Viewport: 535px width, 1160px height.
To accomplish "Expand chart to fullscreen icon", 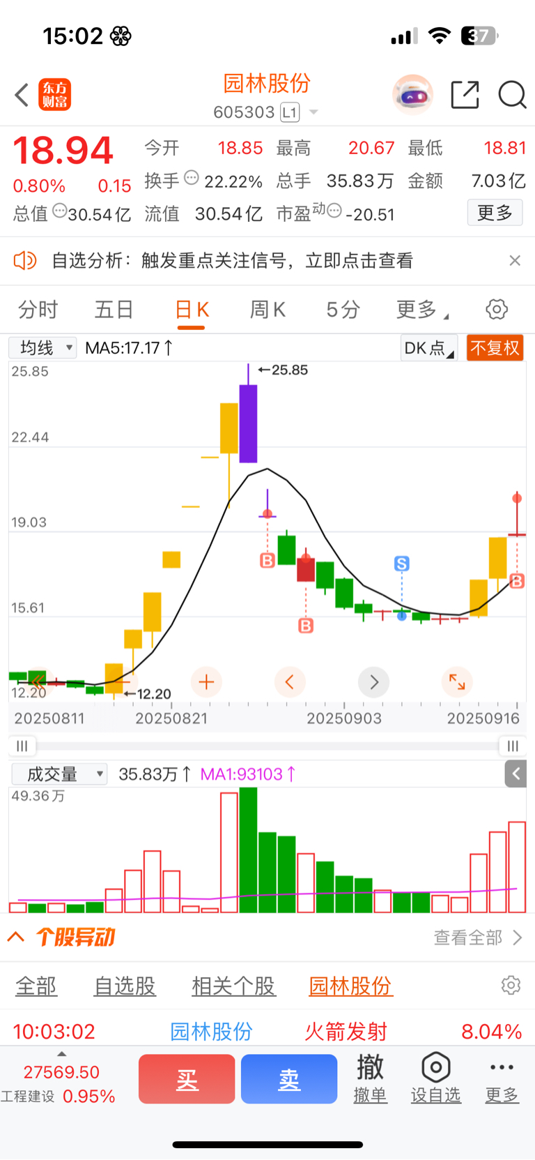I will 457,681.
